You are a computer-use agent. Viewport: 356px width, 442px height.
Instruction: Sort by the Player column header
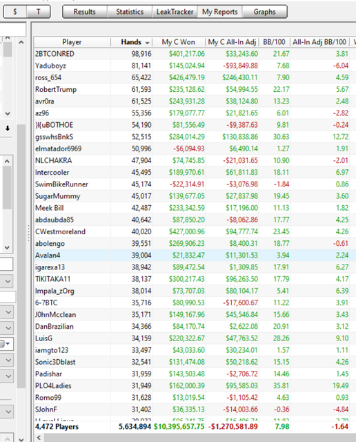72,42
